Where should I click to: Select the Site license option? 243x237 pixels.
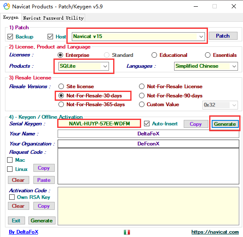tap(61, 87)
